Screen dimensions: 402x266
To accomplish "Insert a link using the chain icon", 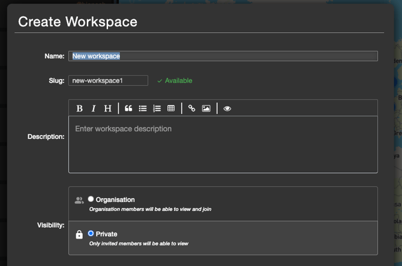I will [x=192, y=108].
